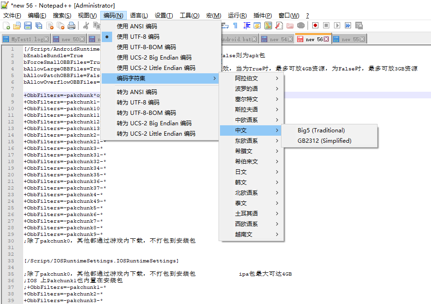This screenshot has height=304, width=431.
Task: Open the Document Map icon
Action: point(268,26)
